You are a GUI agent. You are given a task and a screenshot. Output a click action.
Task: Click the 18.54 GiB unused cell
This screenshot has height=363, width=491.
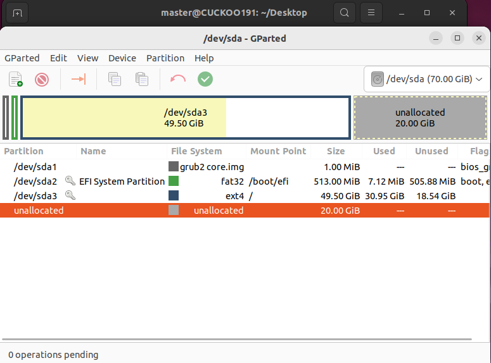click(436, 196)
